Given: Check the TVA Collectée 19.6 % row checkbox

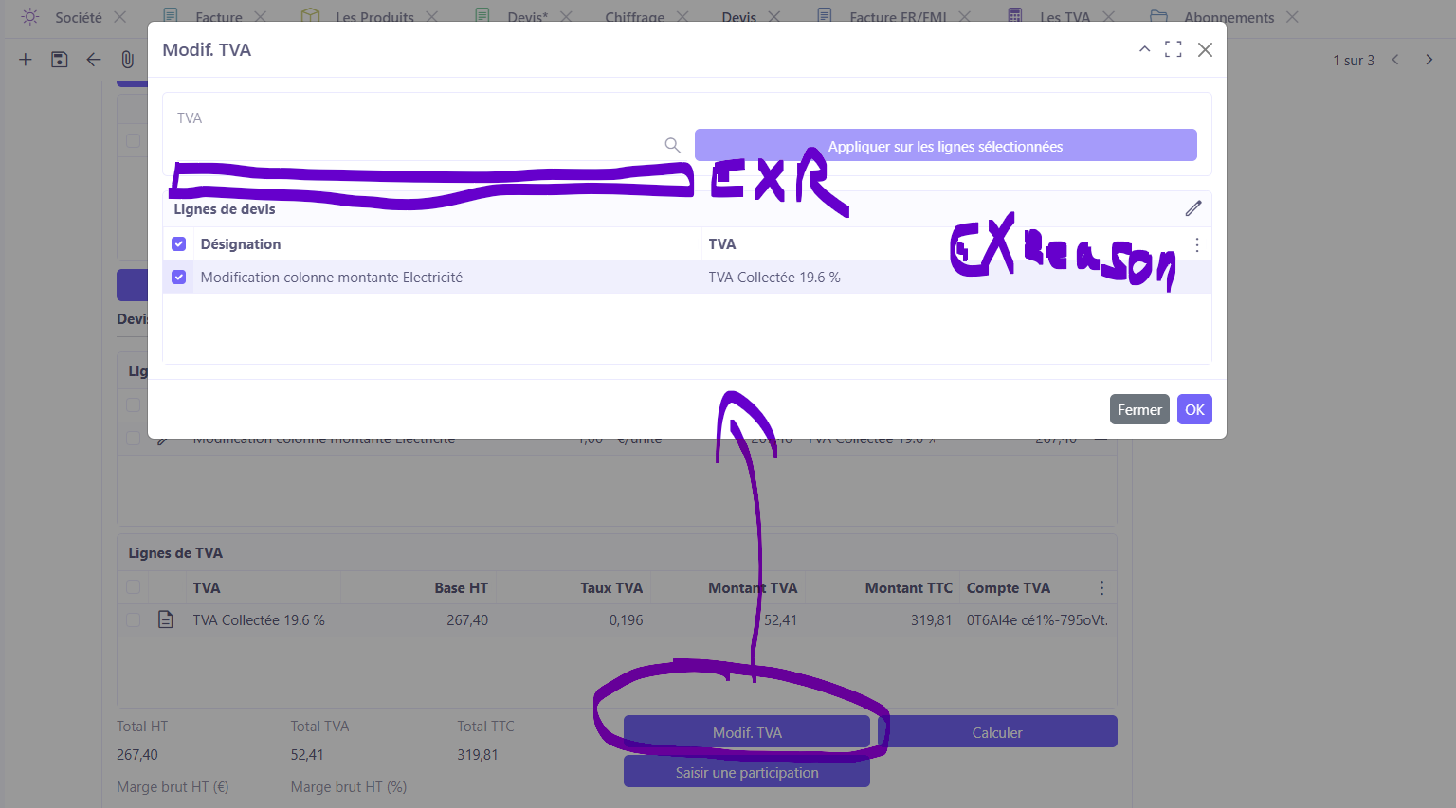Looking at the screenshot, I should click(134, 619).
